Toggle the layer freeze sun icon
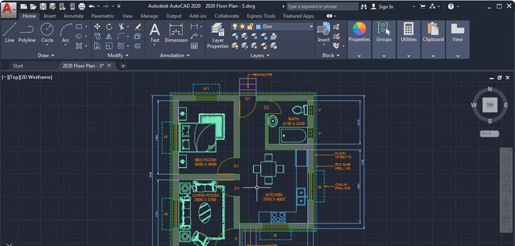This screenshot has height=246, width=515. [243, 26]
